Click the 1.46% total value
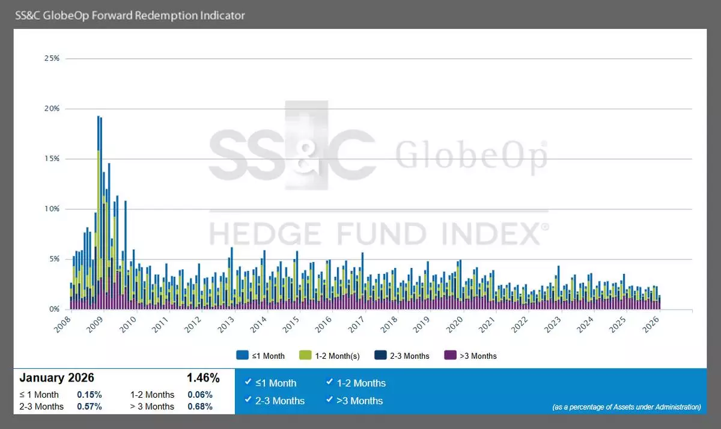Viewport: 721px width, 429px height. coord(203,379)
